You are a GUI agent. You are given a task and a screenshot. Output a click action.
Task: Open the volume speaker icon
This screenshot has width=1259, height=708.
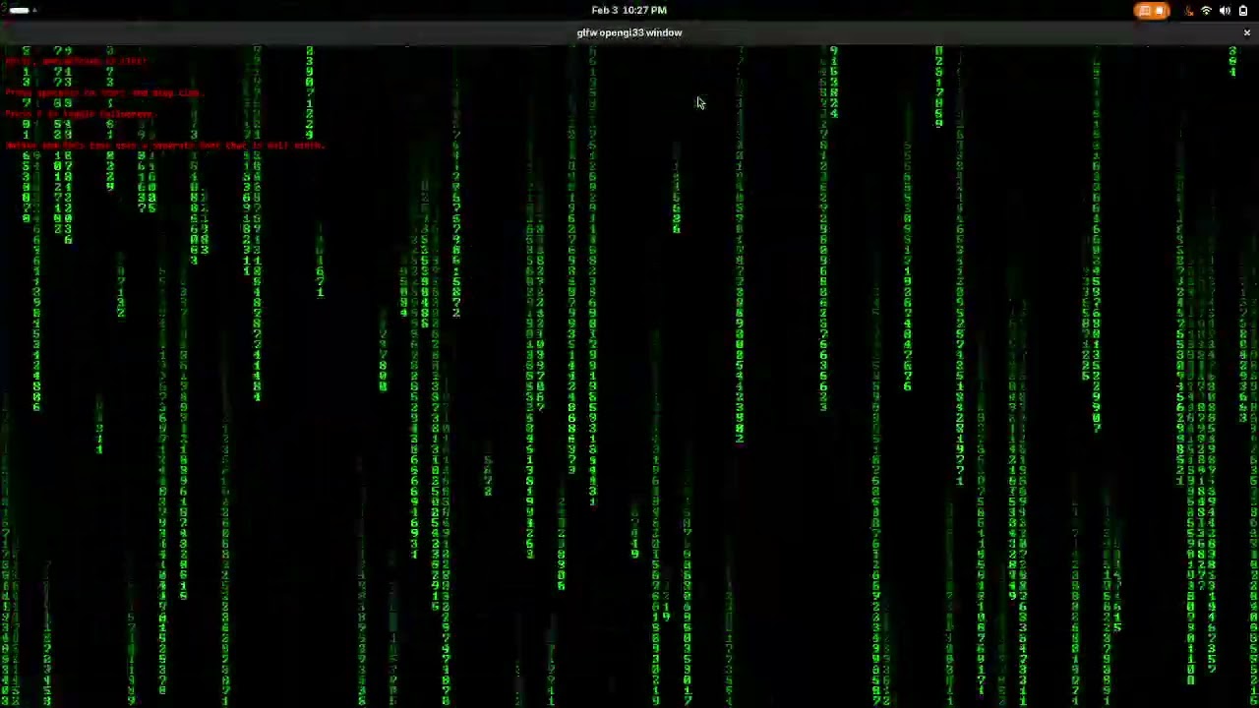coord(1225,11)
